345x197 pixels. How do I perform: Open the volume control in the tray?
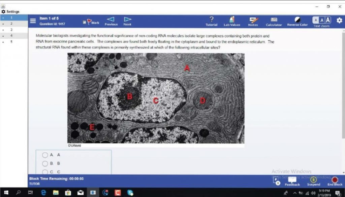(x=313, y=193)
